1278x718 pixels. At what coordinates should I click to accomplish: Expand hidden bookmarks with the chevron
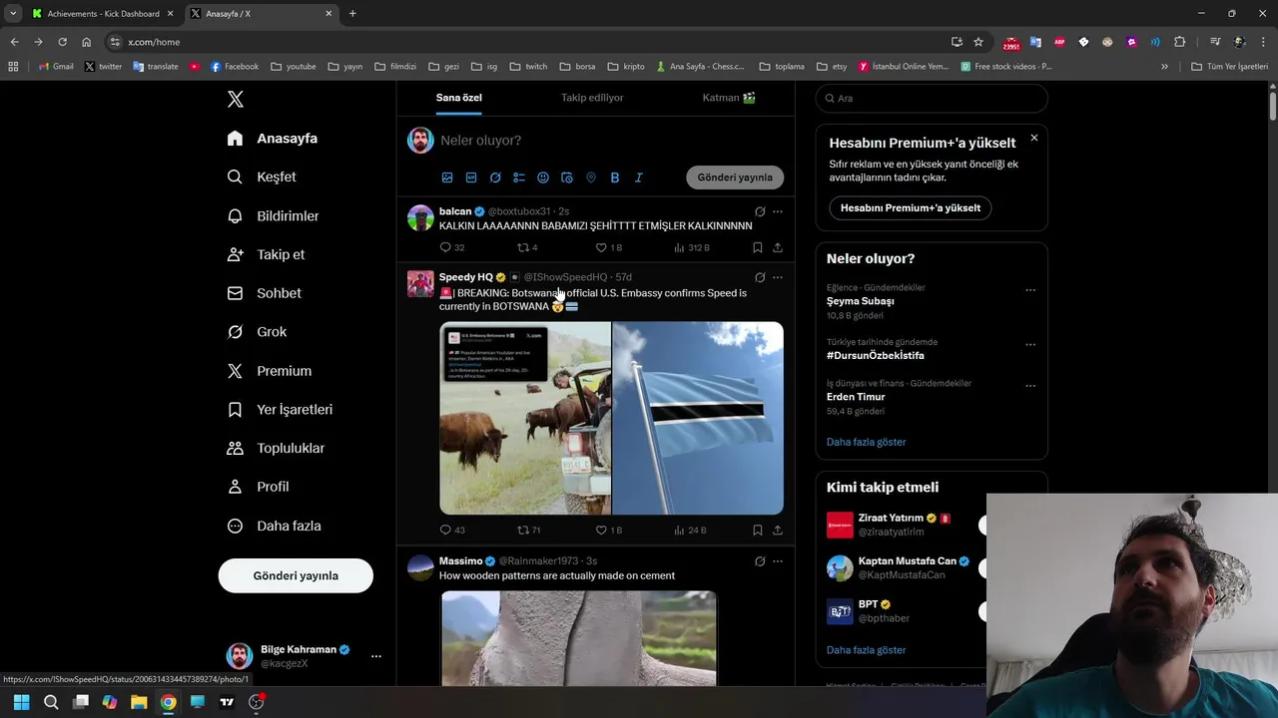pos(1164,67)
